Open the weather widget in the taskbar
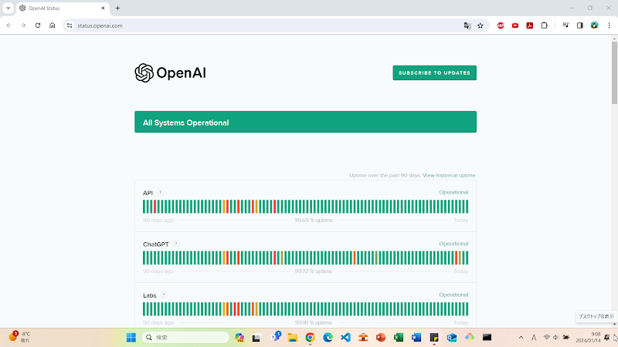 pyautogui.click(x=20, y=337)
